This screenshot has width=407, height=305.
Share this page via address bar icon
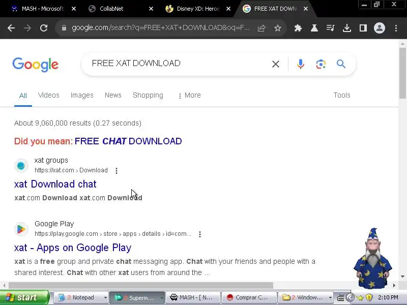coord(261,28)
